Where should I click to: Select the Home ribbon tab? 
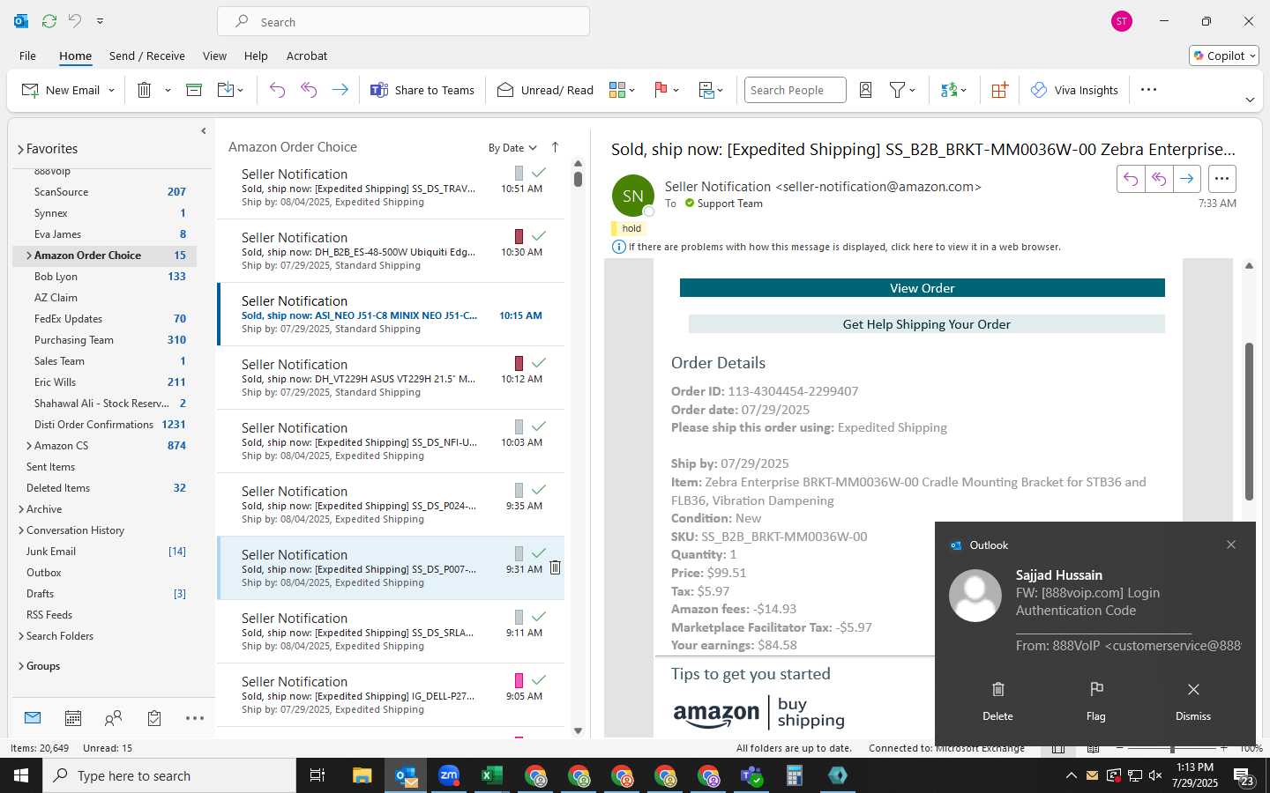tap(75, 56)
